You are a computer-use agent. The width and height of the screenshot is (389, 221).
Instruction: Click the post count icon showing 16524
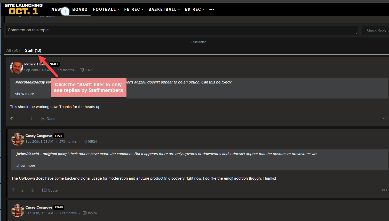85,141
